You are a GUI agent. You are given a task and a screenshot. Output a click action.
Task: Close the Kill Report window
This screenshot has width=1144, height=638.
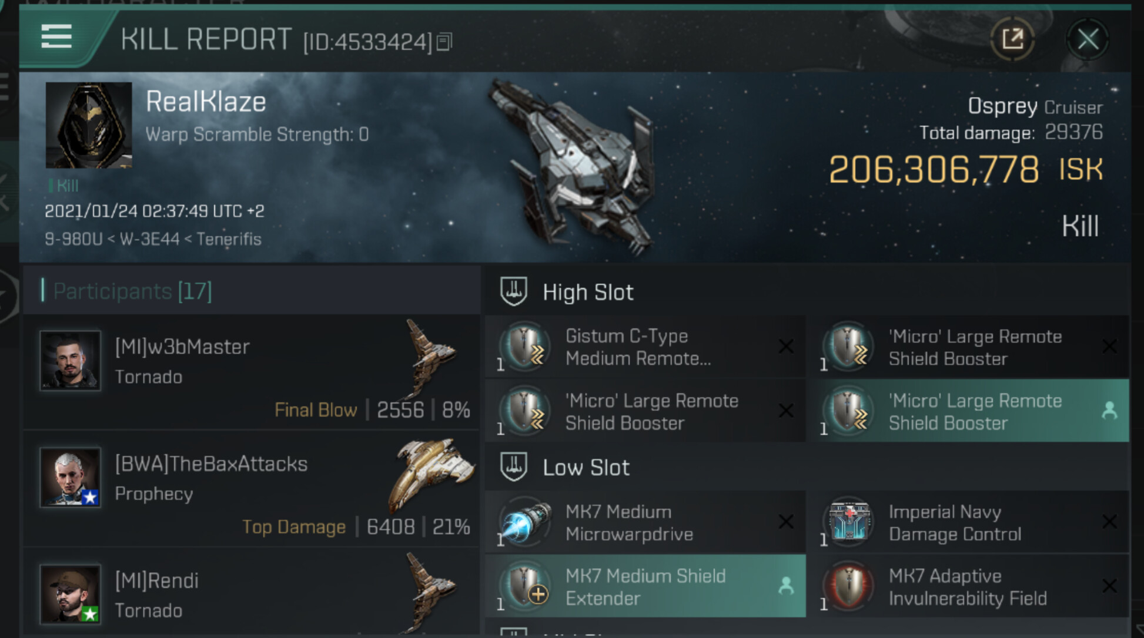coord(1088,40)
